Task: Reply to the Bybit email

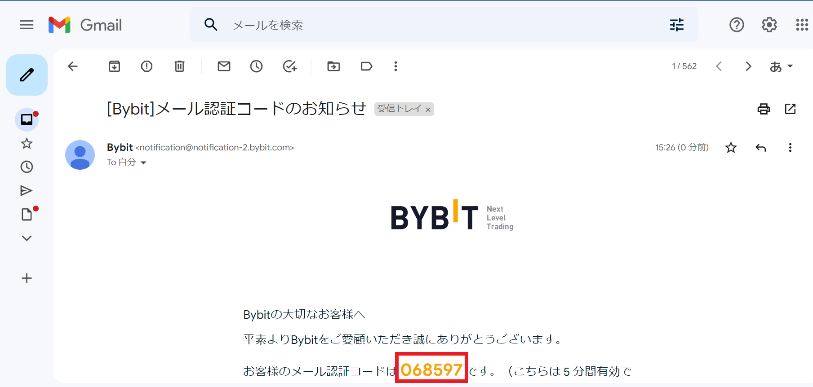Action: (760, 148)
